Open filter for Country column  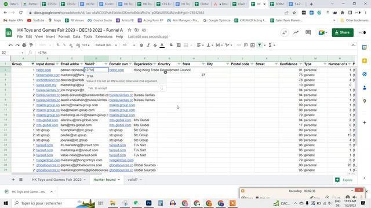(179, 64)
